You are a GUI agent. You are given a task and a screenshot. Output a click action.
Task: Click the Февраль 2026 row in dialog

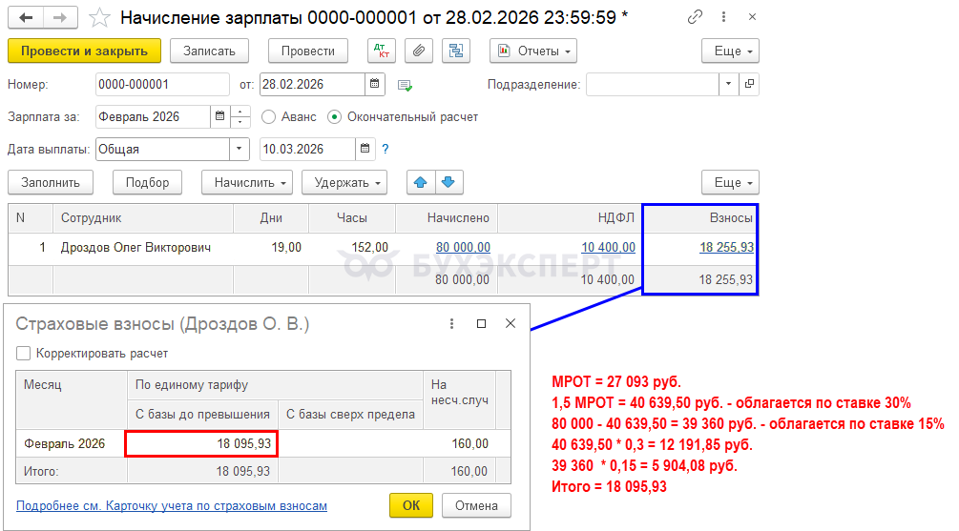click(x=263, y=443)
